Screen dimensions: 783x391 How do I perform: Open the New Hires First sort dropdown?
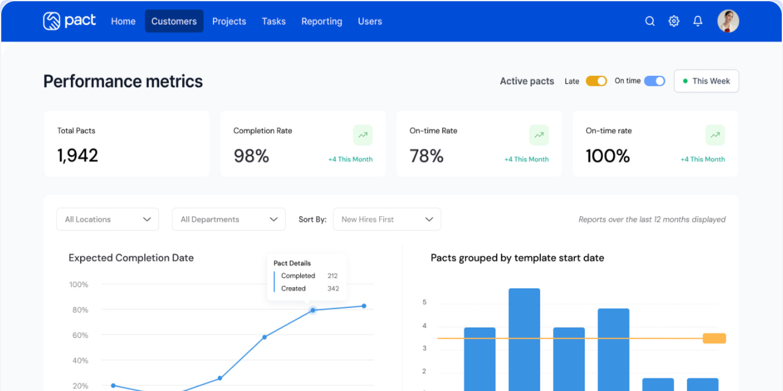click(x=387, y=220)
